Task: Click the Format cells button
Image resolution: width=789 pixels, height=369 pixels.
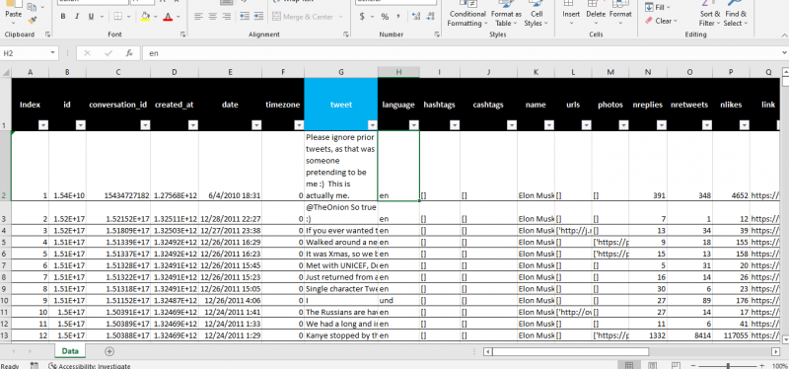Action: pyautogui.click(x=620, y=15)
